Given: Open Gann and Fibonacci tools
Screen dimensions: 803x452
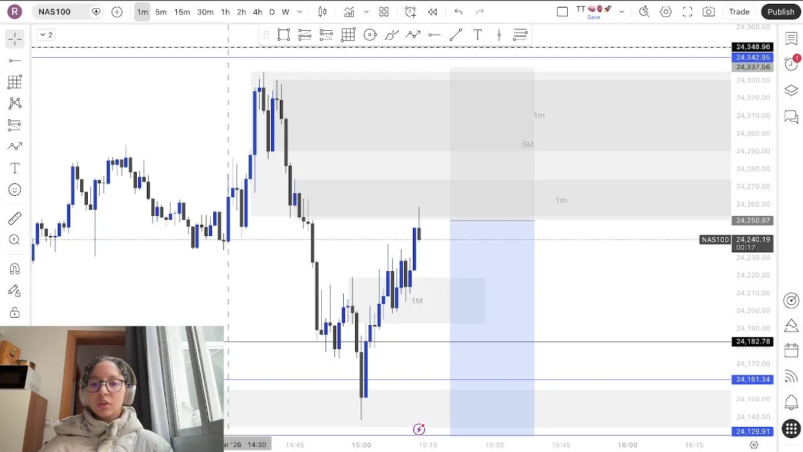Looking at the screenshot, I should coord(15,82).
